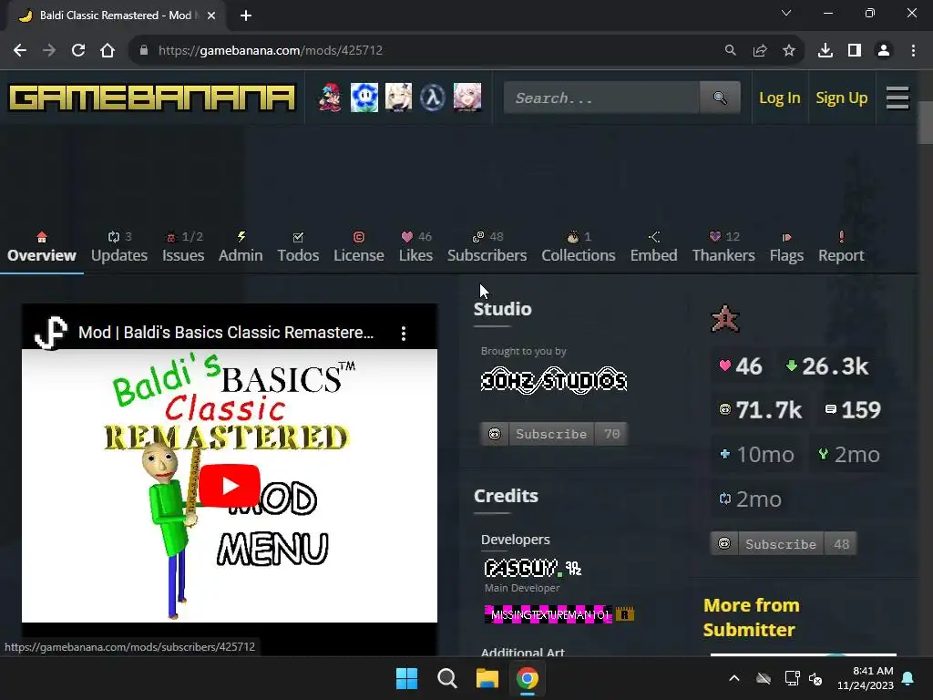933x700 pixels.
Task: Open the pink-haired anime character game icon
Action: click(x=467, y=98)
